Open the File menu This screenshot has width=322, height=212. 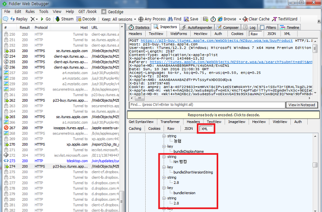tap(7, 12)
